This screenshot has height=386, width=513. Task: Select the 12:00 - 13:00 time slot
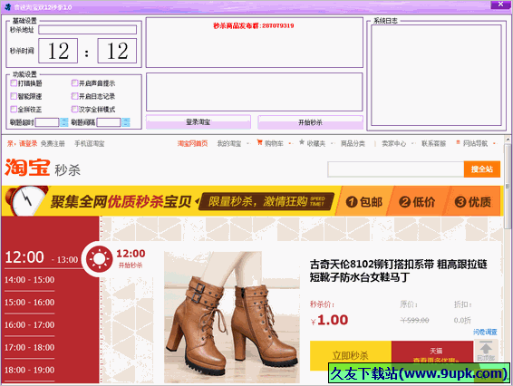point(42,257)
